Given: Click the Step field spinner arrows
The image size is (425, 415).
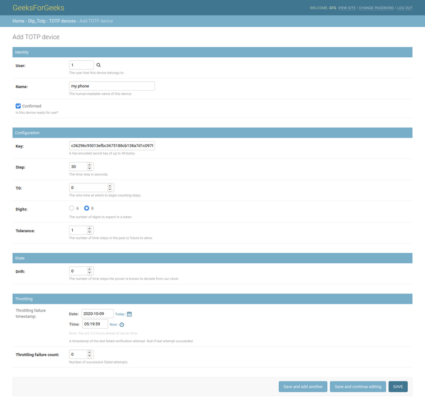Looking at the screenshot, I should click(91, 167).
